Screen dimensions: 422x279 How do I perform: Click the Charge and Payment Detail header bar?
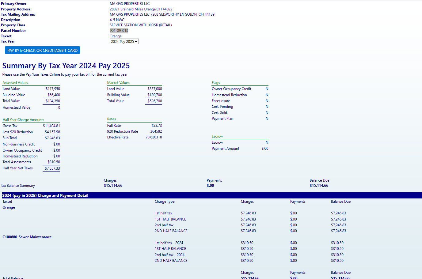coord(211,195)
